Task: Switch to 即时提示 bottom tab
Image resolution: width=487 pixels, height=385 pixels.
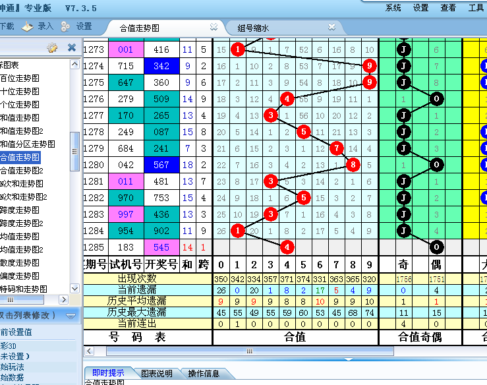Action: pyautogui.click(x=108, y=373)
